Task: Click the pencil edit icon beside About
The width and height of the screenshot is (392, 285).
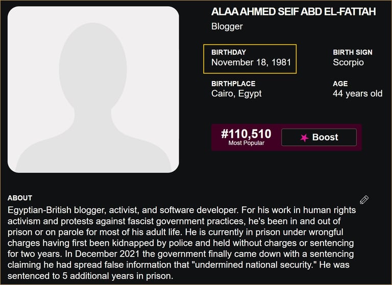Action: 364,199
